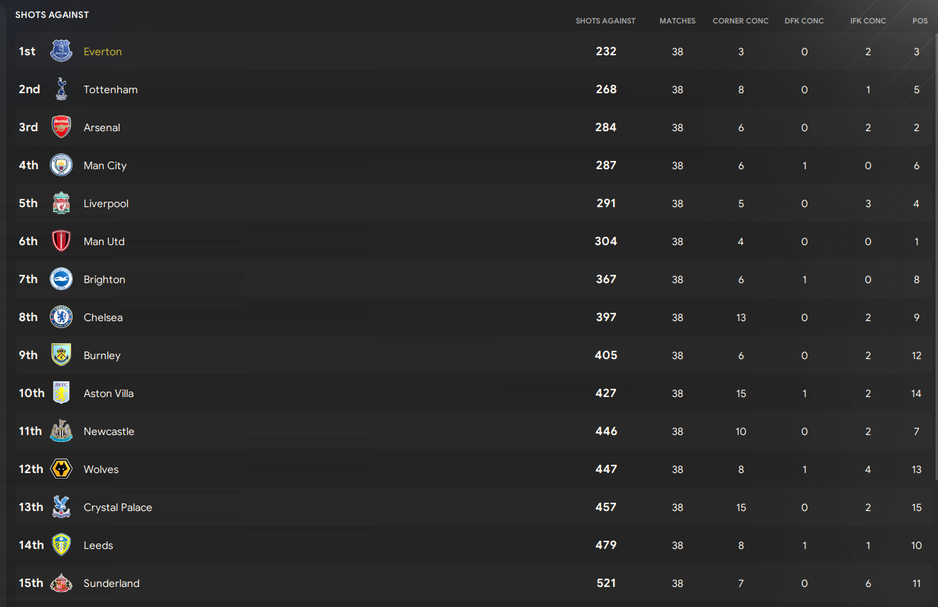This screenshot has width=938, height=607.
Task: Click the Sunderland club badge
Action: (62, 583)
